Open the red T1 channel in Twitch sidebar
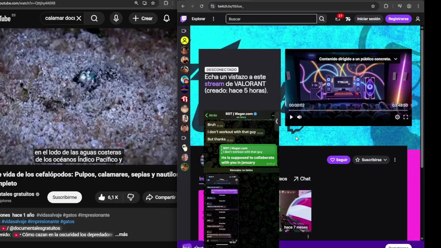The height and width of the screenshot is (248, 441). pos(185,99)
